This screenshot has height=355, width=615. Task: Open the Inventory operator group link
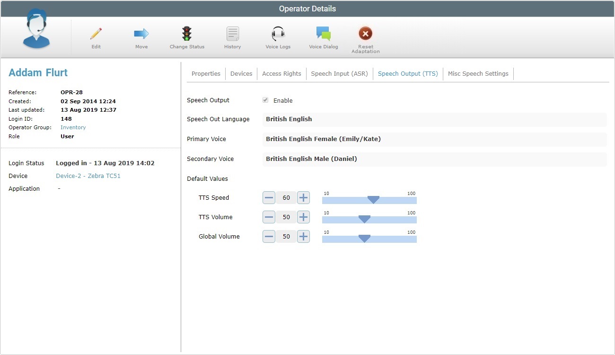(x=73, y=127)
